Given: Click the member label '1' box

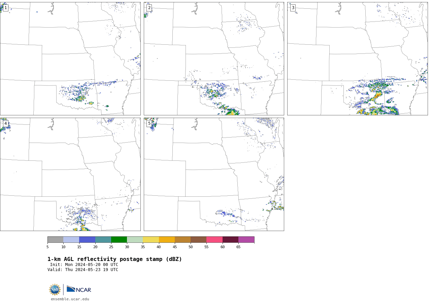Looking at the screenshot, I should point(5,8).
